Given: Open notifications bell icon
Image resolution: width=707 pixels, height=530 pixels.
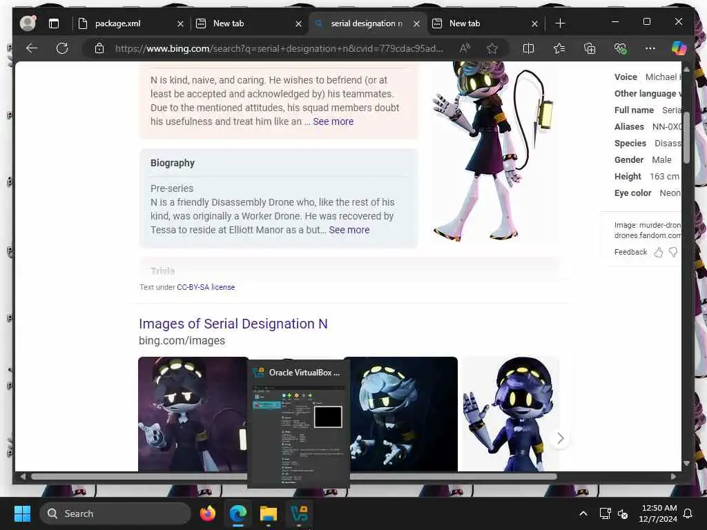Looking at the screenshot, I should pos(688,513).
